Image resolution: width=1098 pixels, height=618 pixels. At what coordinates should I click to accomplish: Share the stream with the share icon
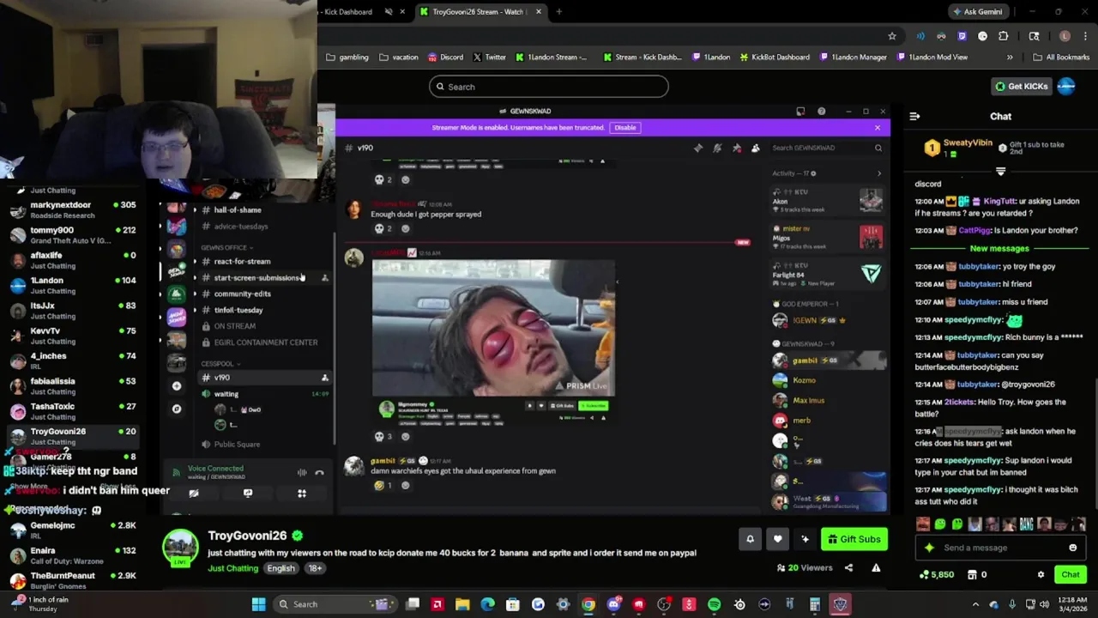[x=848, y=567]
